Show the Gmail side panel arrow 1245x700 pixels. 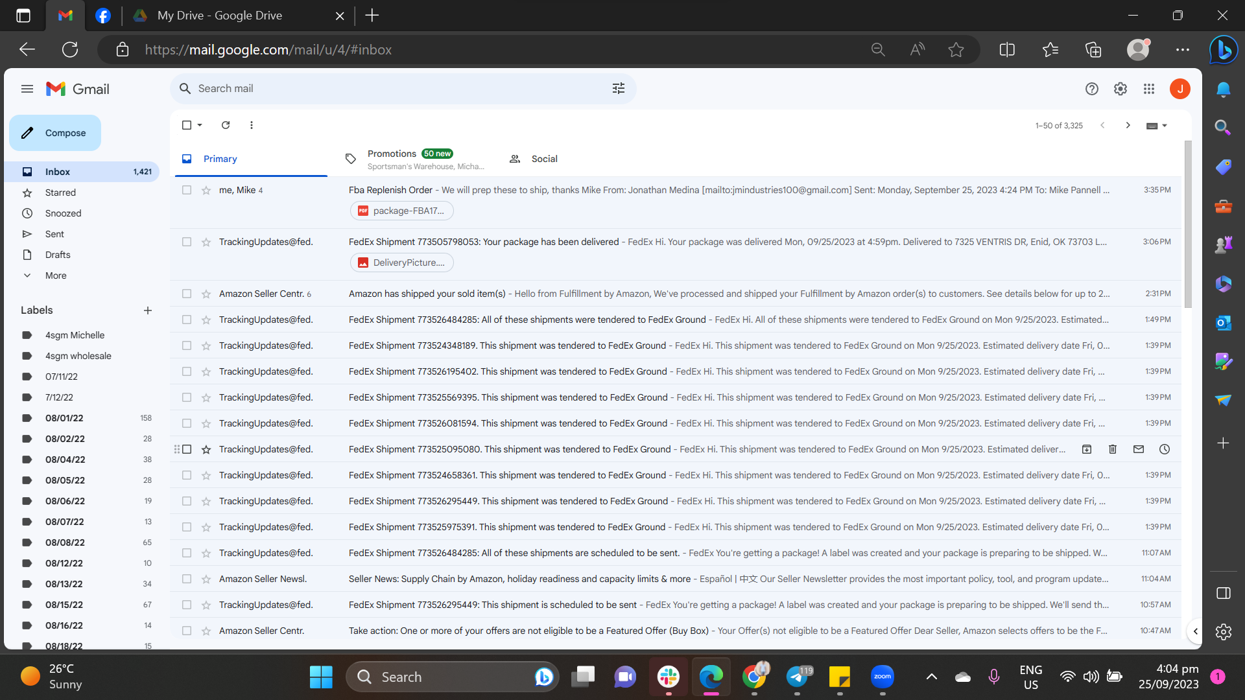(x=1195, y=631)
